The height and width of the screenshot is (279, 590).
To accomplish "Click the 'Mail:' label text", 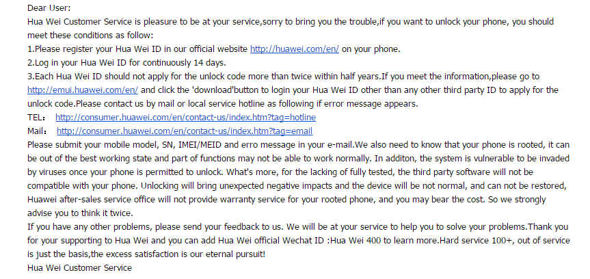I will [38, 131].
